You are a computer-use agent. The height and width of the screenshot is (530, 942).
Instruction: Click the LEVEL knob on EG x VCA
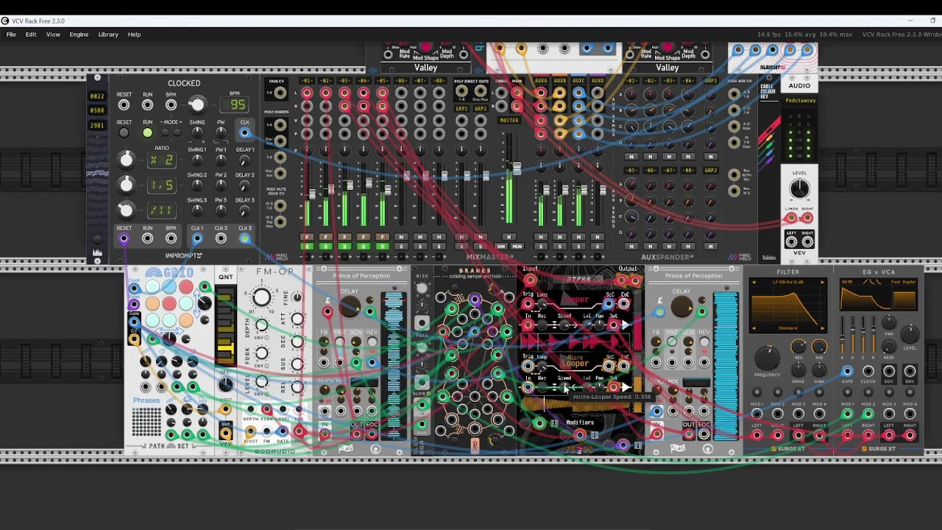pos(910,335)
